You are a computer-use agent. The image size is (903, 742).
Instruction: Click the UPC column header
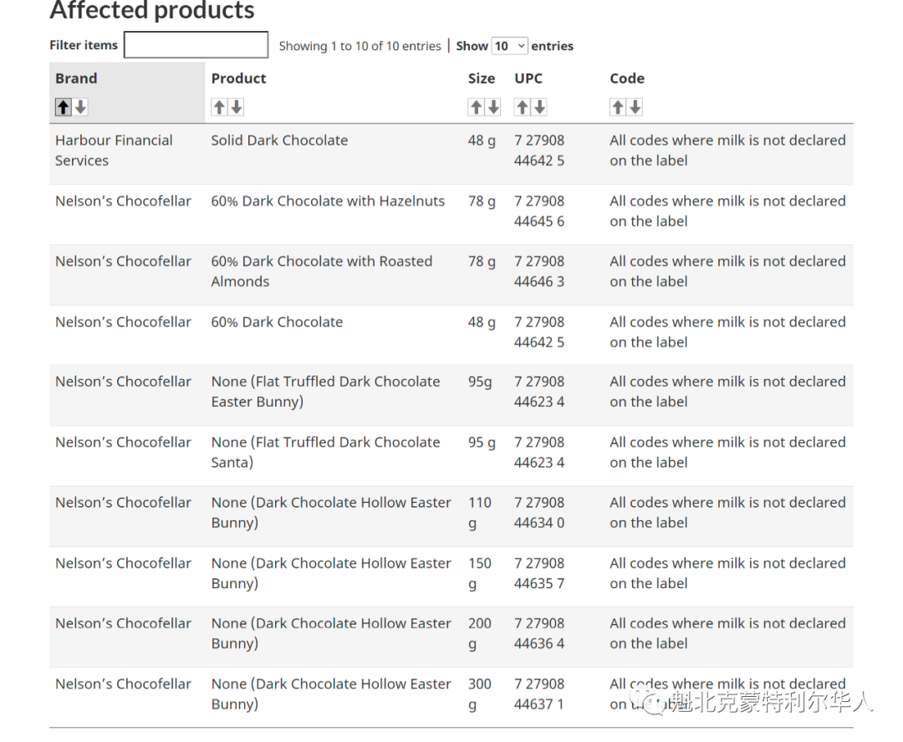coord(528,79)
